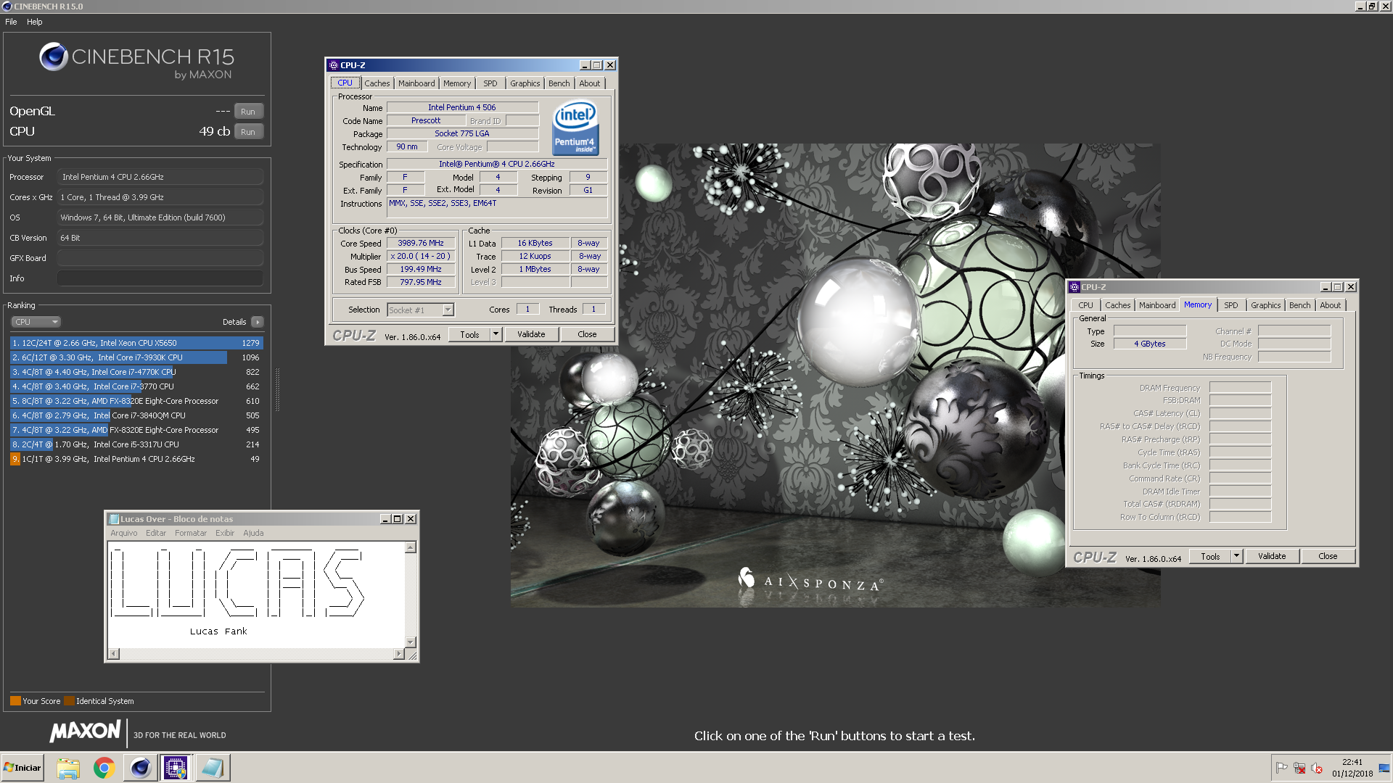The image size is (1393, 783).
Task: Open Arquivo menu in Notepad
Action: [123, 533]
